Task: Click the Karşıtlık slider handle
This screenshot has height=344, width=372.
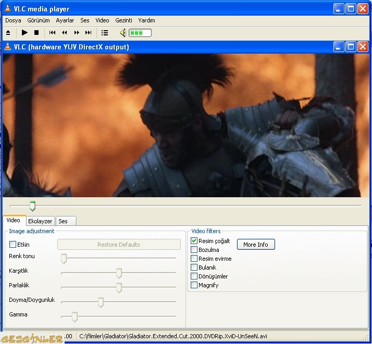Action: [119, 273]
